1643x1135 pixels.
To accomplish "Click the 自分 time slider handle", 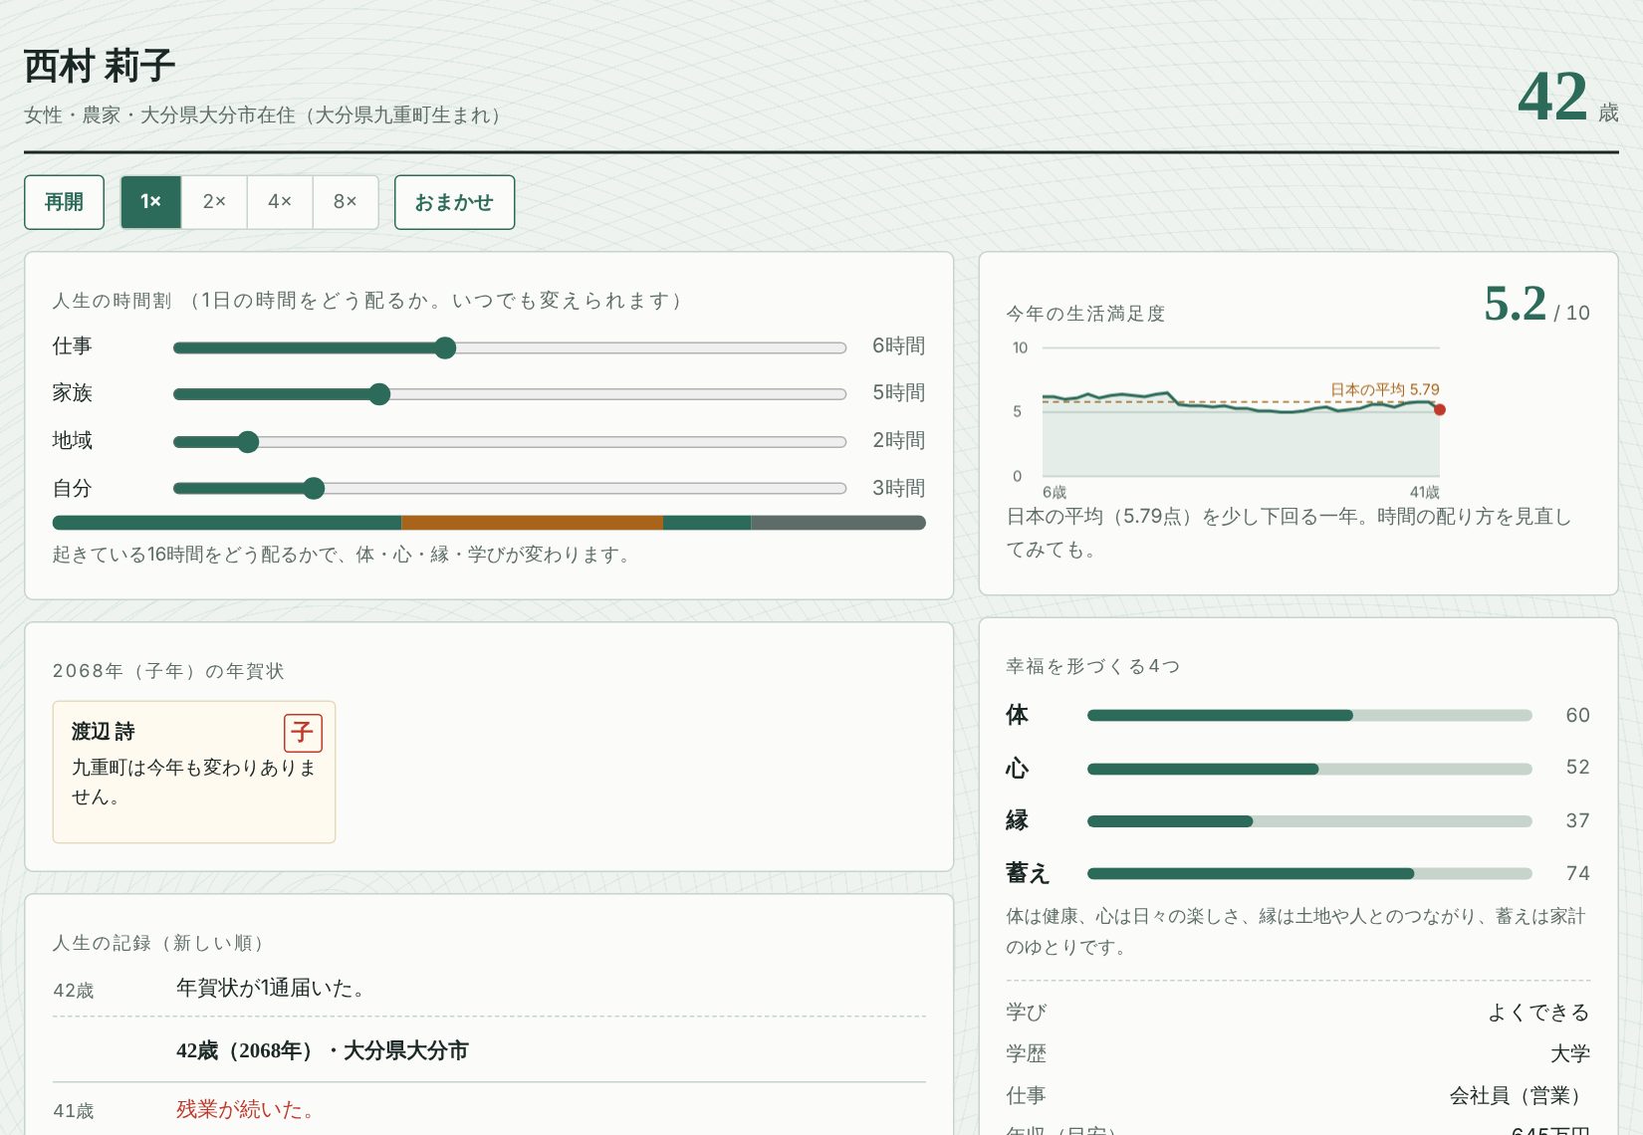I will (x=314, y=488).
